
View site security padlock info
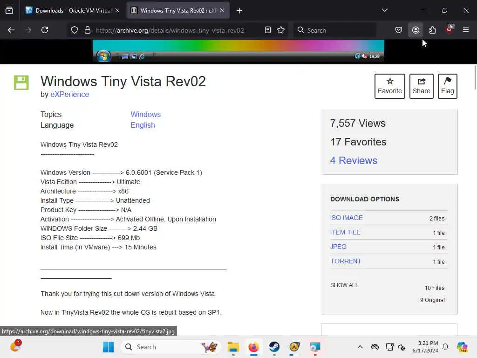pos(88,30)
